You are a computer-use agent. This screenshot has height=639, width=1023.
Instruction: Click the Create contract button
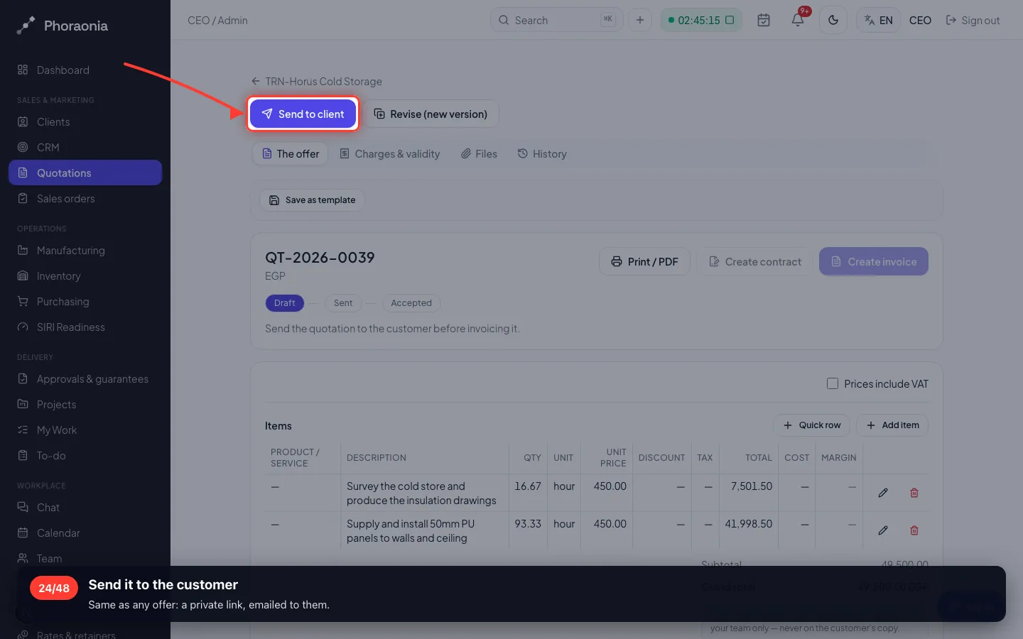coord(754,261)
